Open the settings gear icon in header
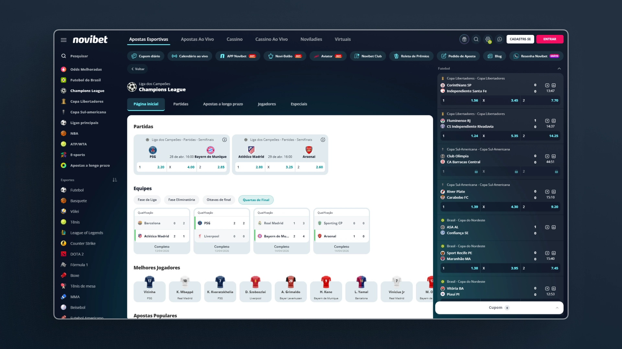This screenshot has height=349, width=622. 488,39
